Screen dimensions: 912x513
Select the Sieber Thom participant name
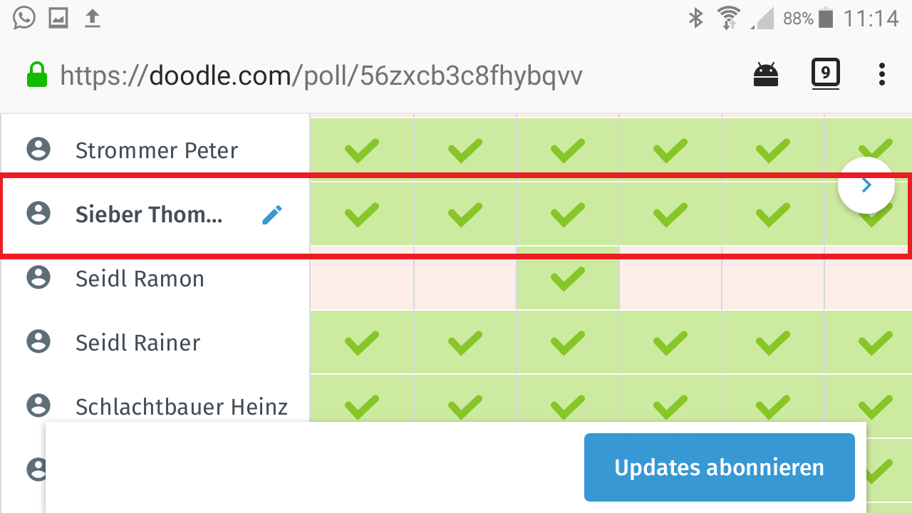(149, 214)
